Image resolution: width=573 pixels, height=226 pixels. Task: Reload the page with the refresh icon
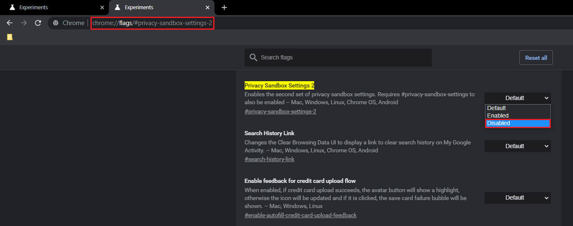[x=38, y=23]
